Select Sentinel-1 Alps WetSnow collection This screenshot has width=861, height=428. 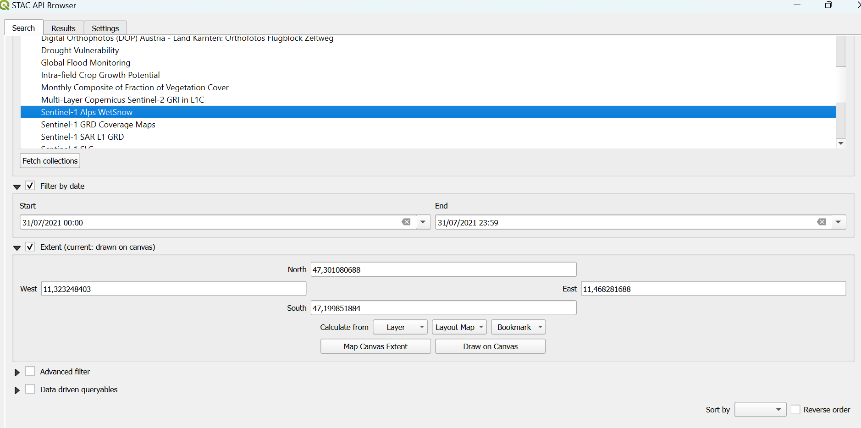(x=428, y=112)
